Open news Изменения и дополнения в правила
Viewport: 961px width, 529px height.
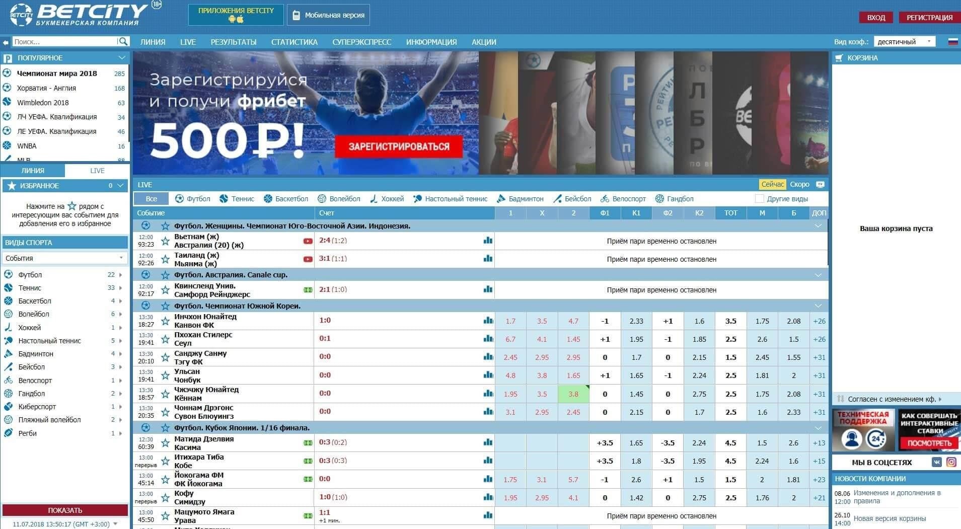897,497
